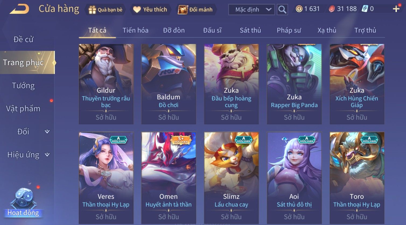Click the golden back arrow icon

[19, 9]
